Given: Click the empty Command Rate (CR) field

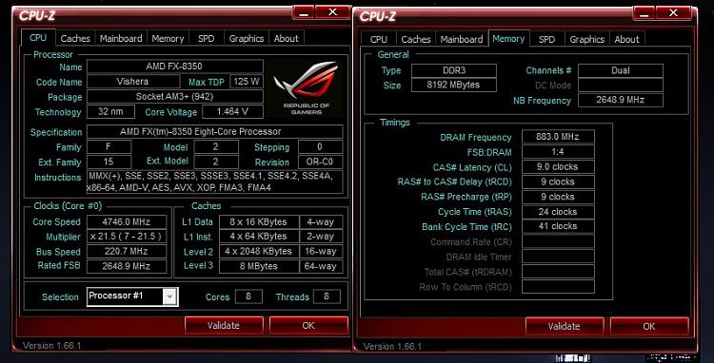Looking at the screenshot, I should [558, 241].
